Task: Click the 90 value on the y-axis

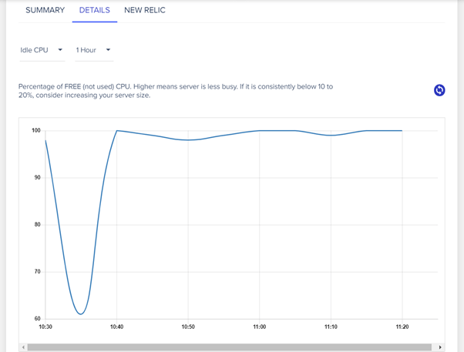Action: pos(37,177)
